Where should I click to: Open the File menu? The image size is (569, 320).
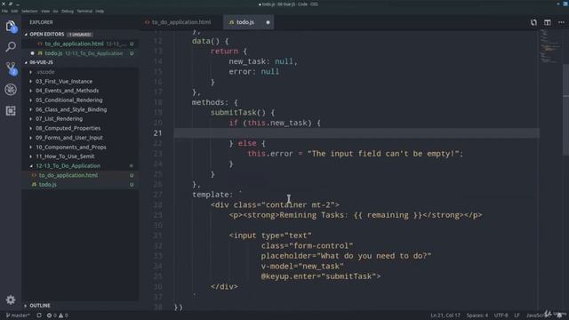click(x=4, y=12)
